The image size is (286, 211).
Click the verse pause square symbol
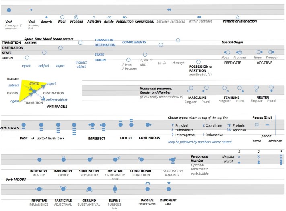click(x=257, y=125)
